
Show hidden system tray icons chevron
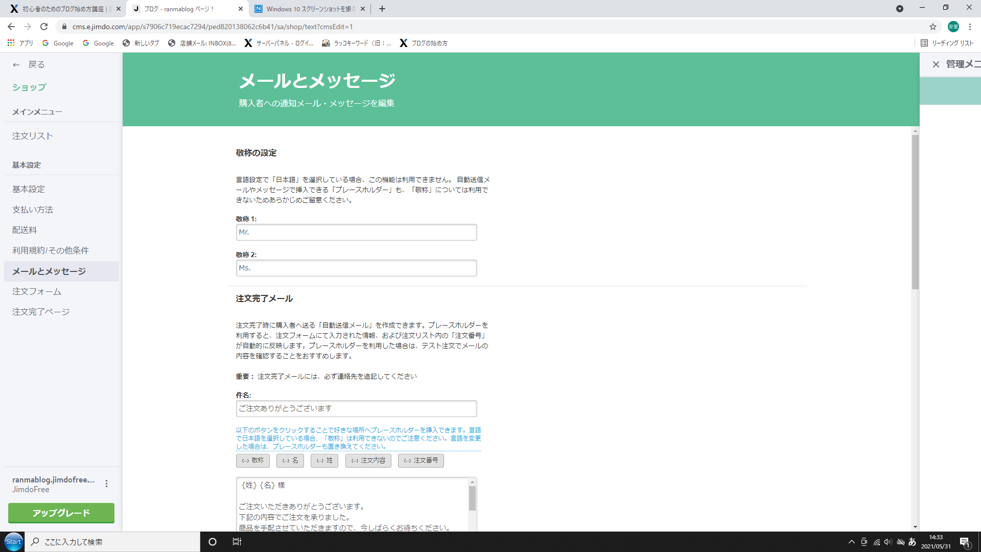point(851,542)
